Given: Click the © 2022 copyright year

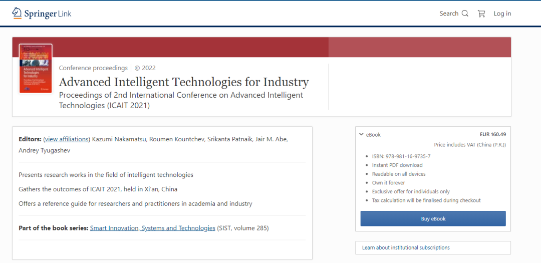Looking at the screenshot, I should coord(145,68).
